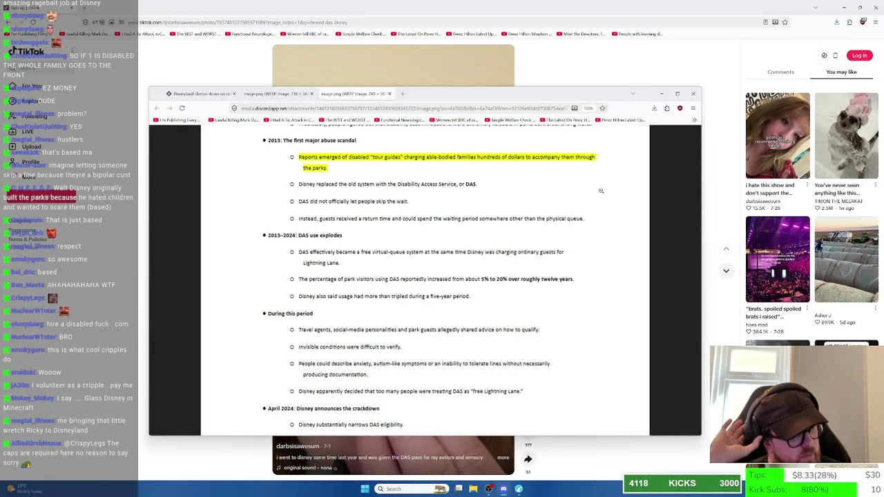
Task: Go back in the front browser window
Action: coord(157,108)
